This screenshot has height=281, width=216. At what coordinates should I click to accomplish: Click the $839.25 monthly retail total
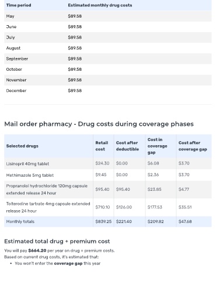click(x=103, y=222)
